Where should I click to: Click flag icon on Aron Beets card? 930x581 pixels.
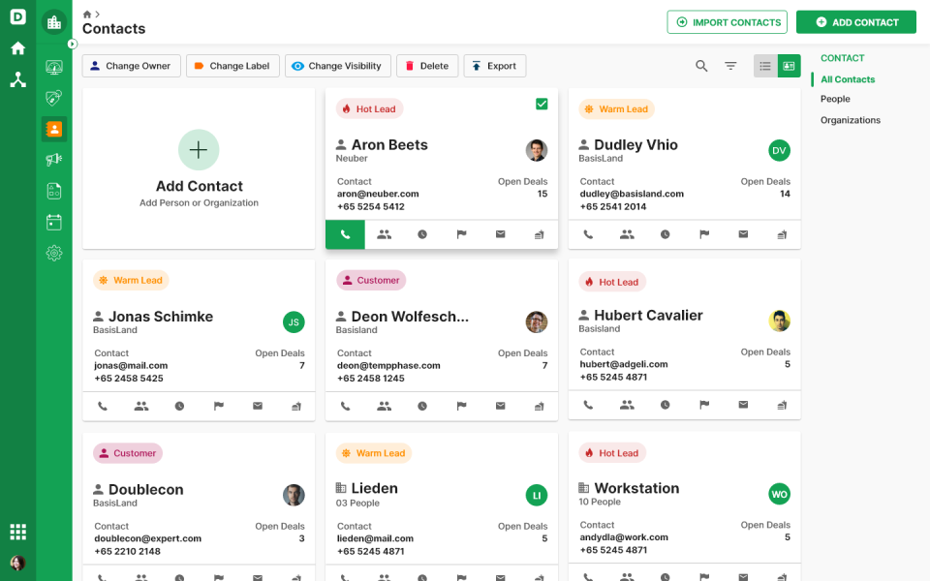461,234
